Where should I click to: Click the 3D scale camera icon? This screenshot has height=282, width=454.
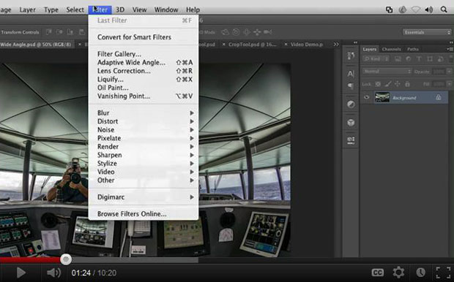point(268,32)
